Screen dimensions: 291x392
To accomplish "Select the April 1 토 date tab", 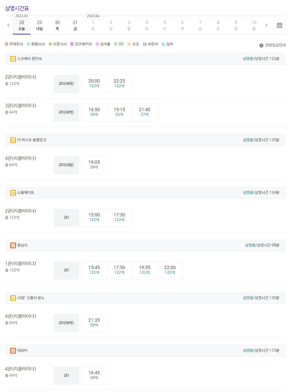I will [93, 25].
